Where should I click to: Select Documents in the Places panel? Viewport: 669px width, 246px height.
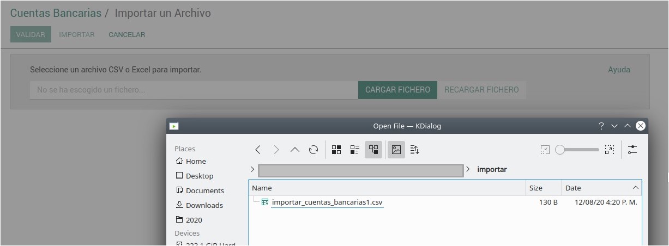pos(204,190)
